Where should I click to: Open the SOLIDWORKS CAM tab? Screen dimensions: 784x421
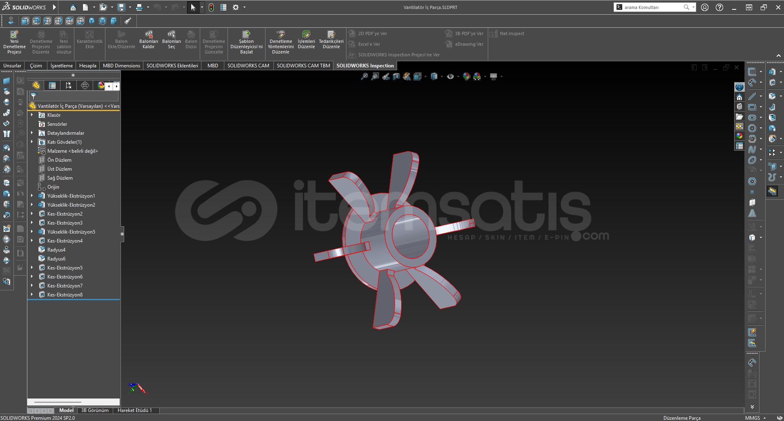click(x=248, y=65)
